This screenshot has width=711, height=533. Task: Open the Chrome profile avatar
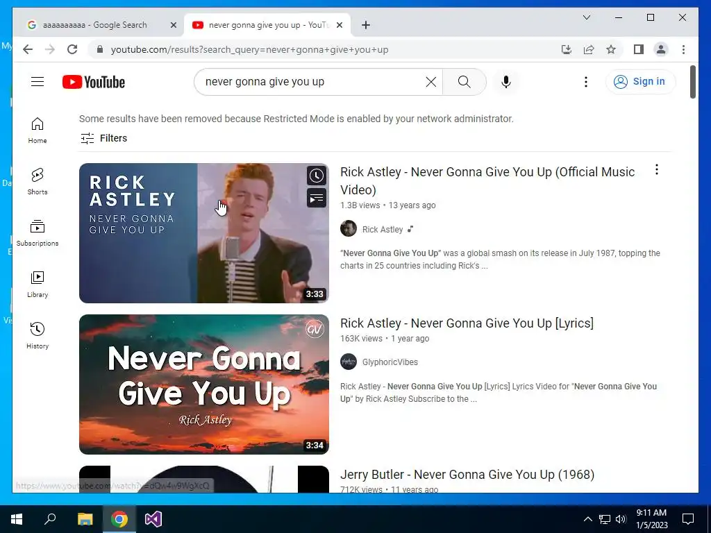click(x=661, y=49)
